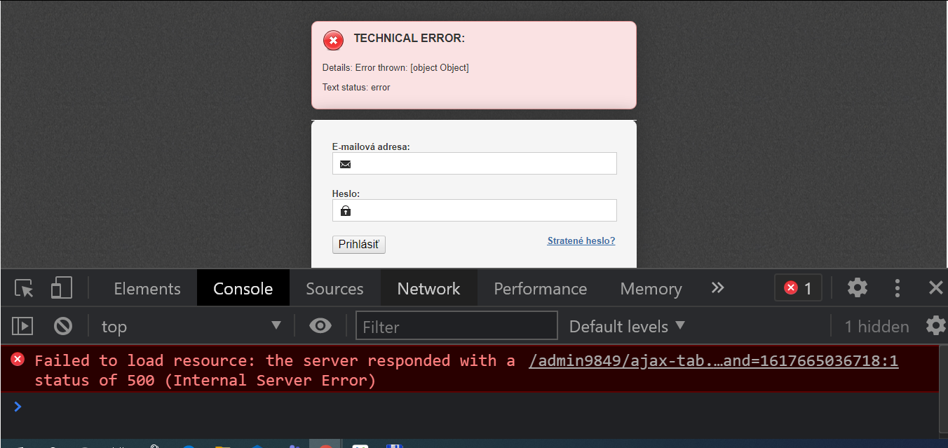Viewport: 948px width, 448px height.
Task: Open DevTools settings gear in tab bar
Action: click(857, 288)
